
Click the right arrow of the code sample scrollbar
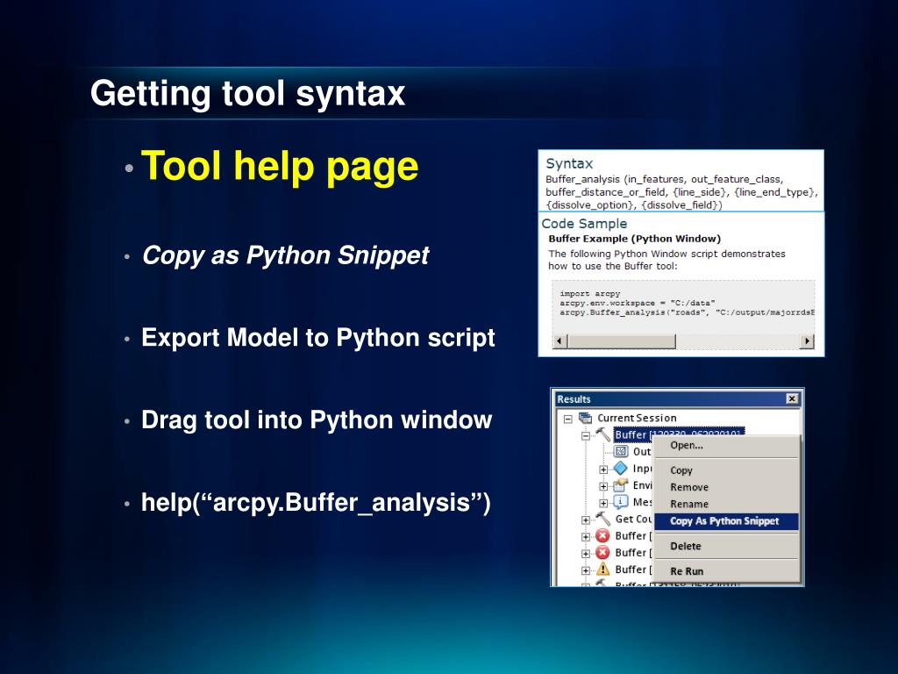(x=807, y=341)
